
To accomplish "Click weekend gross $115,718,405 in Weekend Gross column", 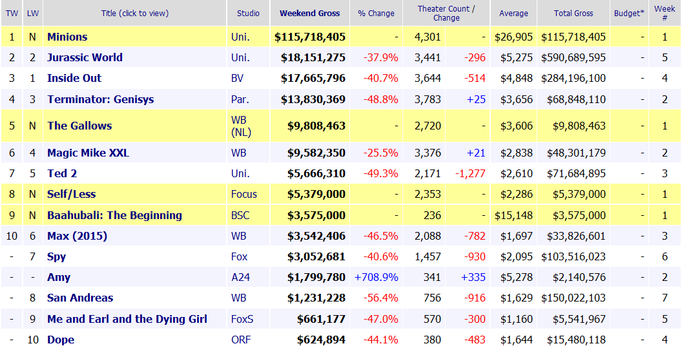I will (310, 37).
